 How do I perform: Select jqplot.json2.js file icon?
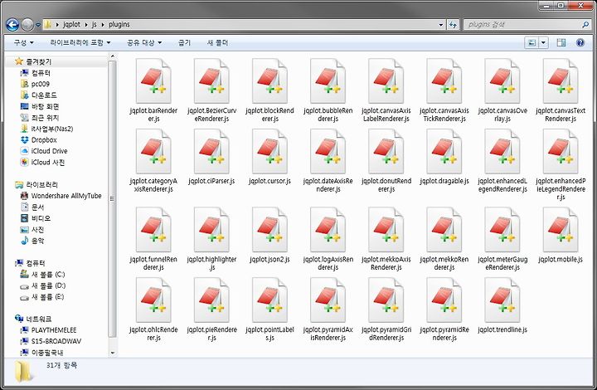click(x=270, y=230)
